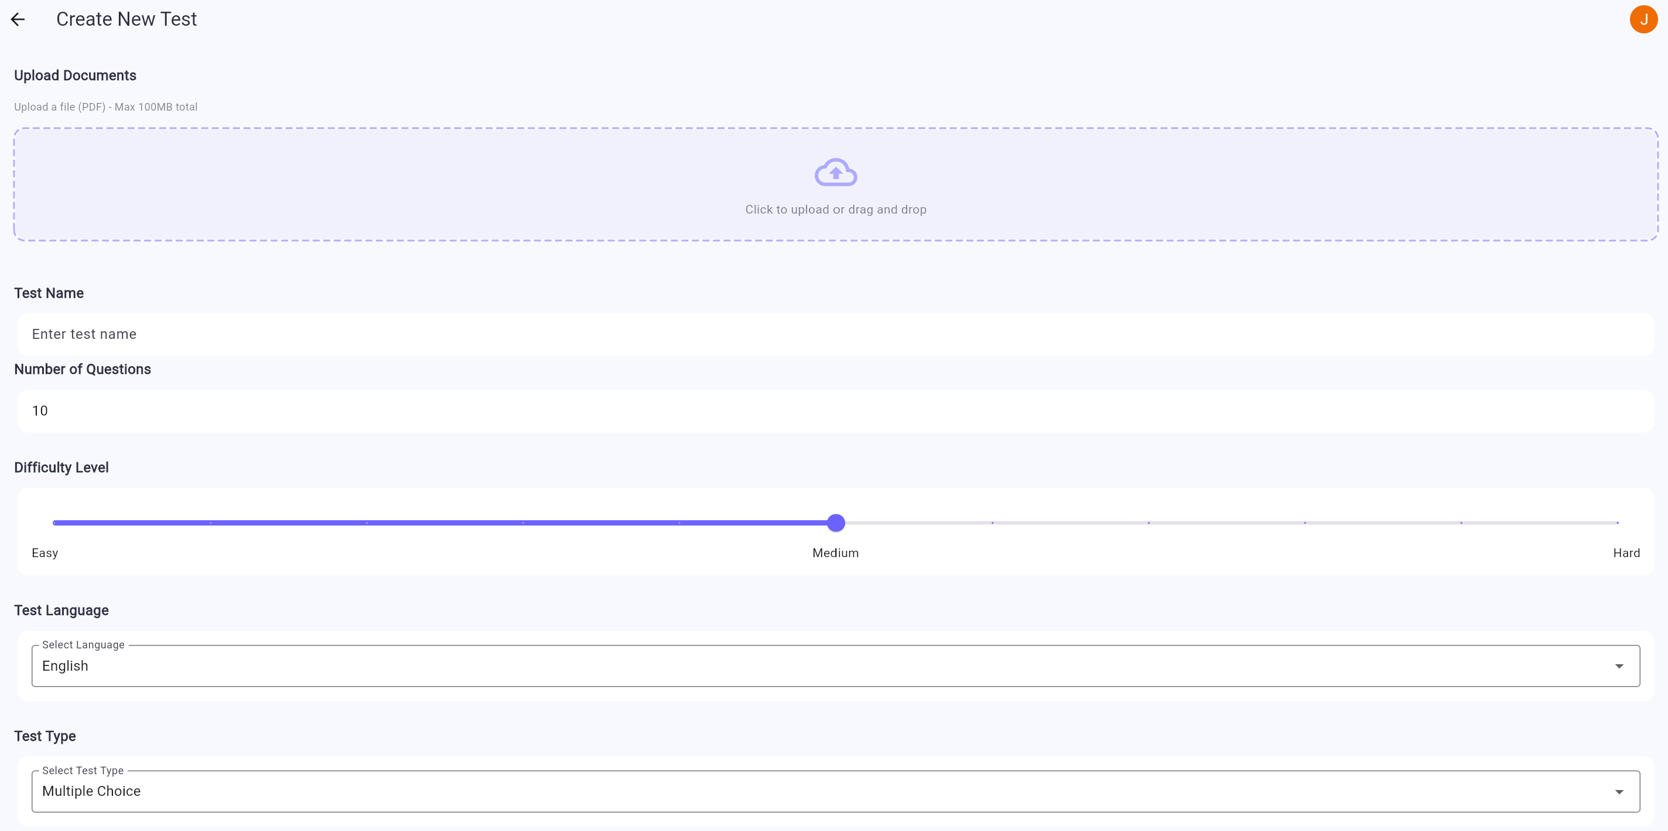Open the Select Language dropdown
Image resolution: width=1668 pixels, height=831 pixels.
[835, 666]
